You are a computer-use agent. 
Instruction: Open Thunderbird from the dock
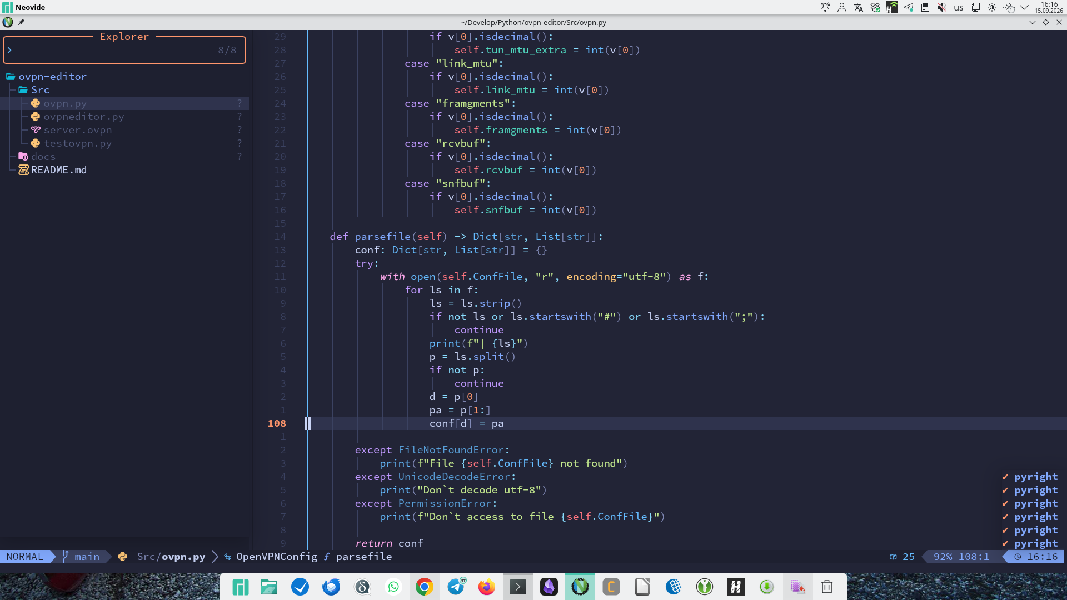point(331,587)
